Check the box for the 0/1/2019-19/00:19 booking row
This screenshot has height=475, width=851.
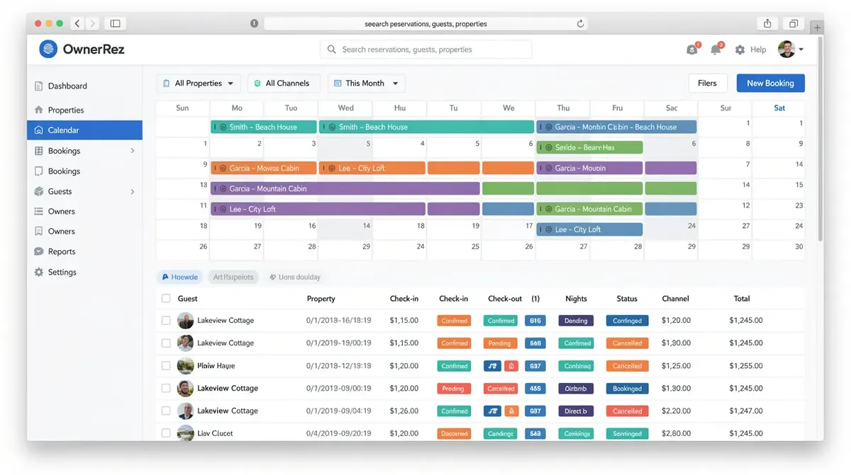coord(166,343)
